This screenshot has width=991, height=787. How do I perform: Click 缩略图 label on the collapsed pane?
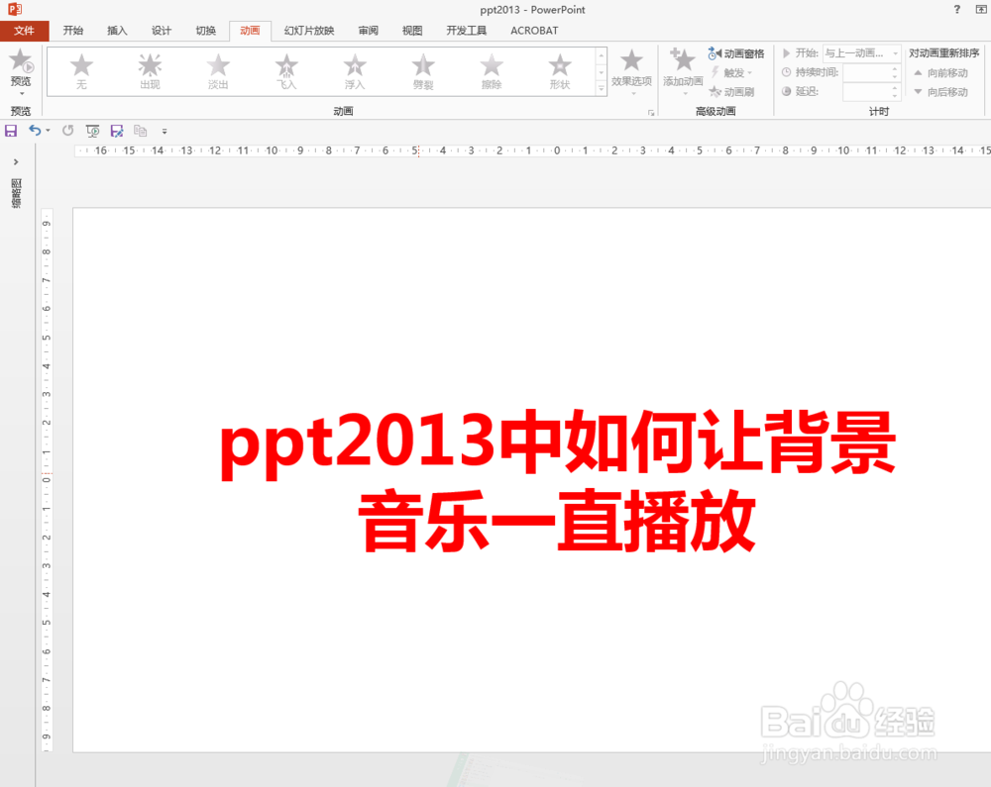point(16,192)
